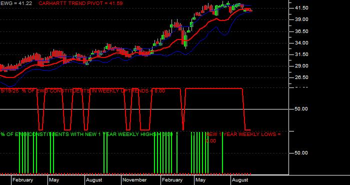Click the second February time axis label
This screenshot has width=350, height=185.
coord(172,180)
